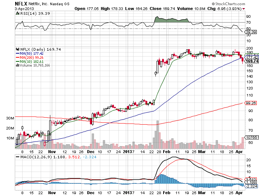Click 'Mar' on the price chart date axis
The width and height of the screenshot is (259, 196).
click(x=202, y=152)
